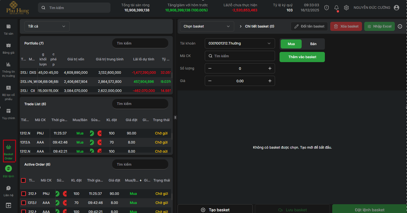407x213 pixels.
Task: Open the Bộ lọc cổ phiếu icon
Action: [x=8, y=88]
